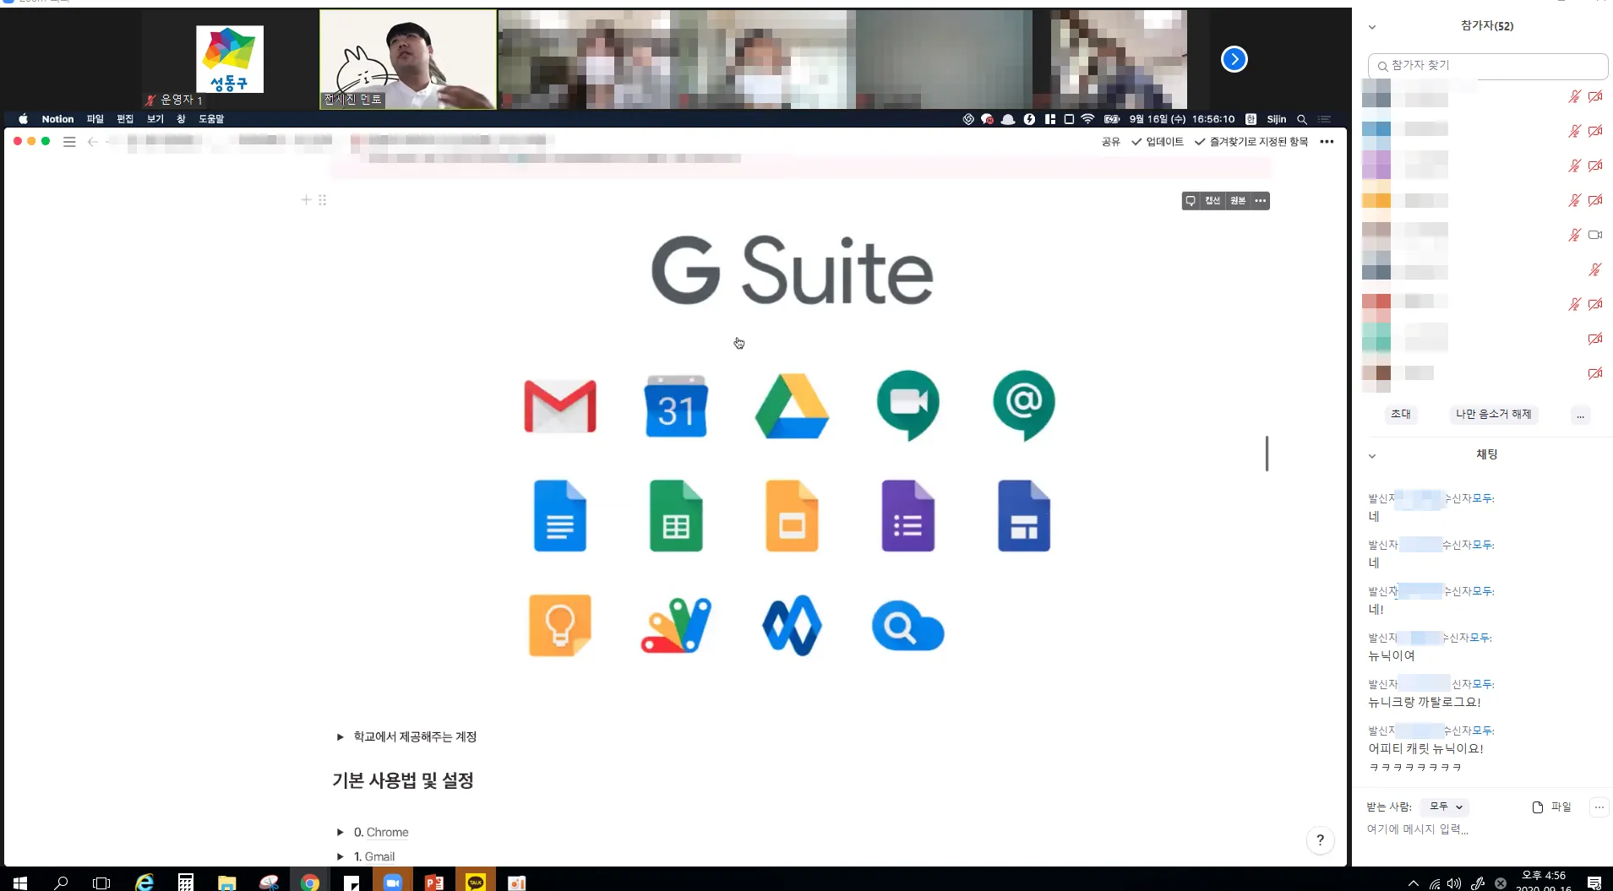Open the Windows Start button
Screen dimensions: 1613x891
(x=20, y=883)
